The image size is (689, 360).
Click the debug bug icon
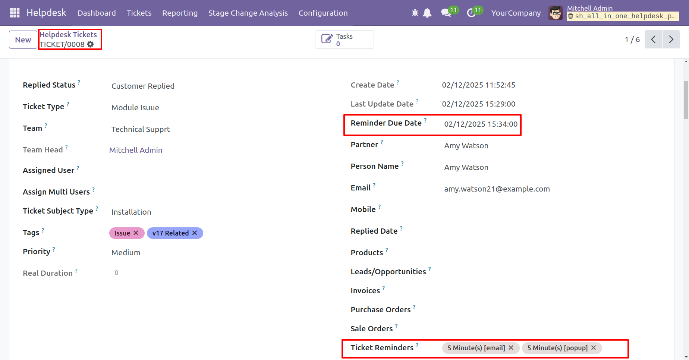pos(415,13)
